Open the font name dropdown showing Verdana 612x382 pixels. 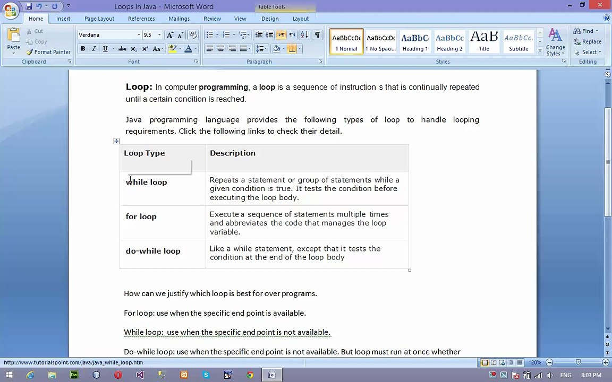point(139,34)
